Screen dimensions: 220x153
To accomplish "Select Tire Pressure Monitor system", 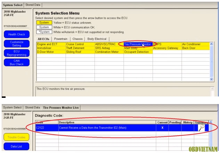I will click(138, 44).
